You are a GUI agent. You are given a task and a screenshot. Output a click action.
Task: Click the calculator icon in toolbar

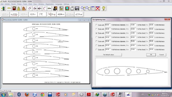[61, 9]
